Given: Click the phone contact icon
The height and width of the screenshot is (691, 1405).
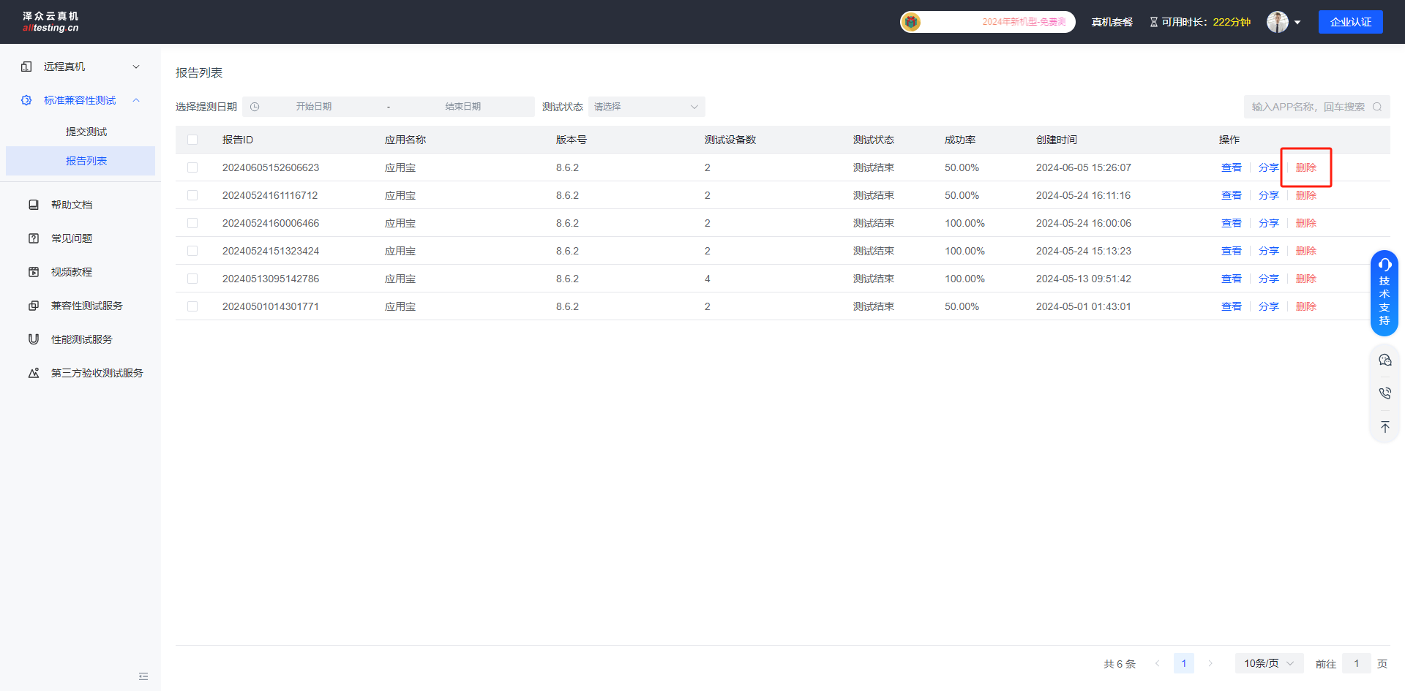Looking at the screenshot, I should click(1385, 393).
